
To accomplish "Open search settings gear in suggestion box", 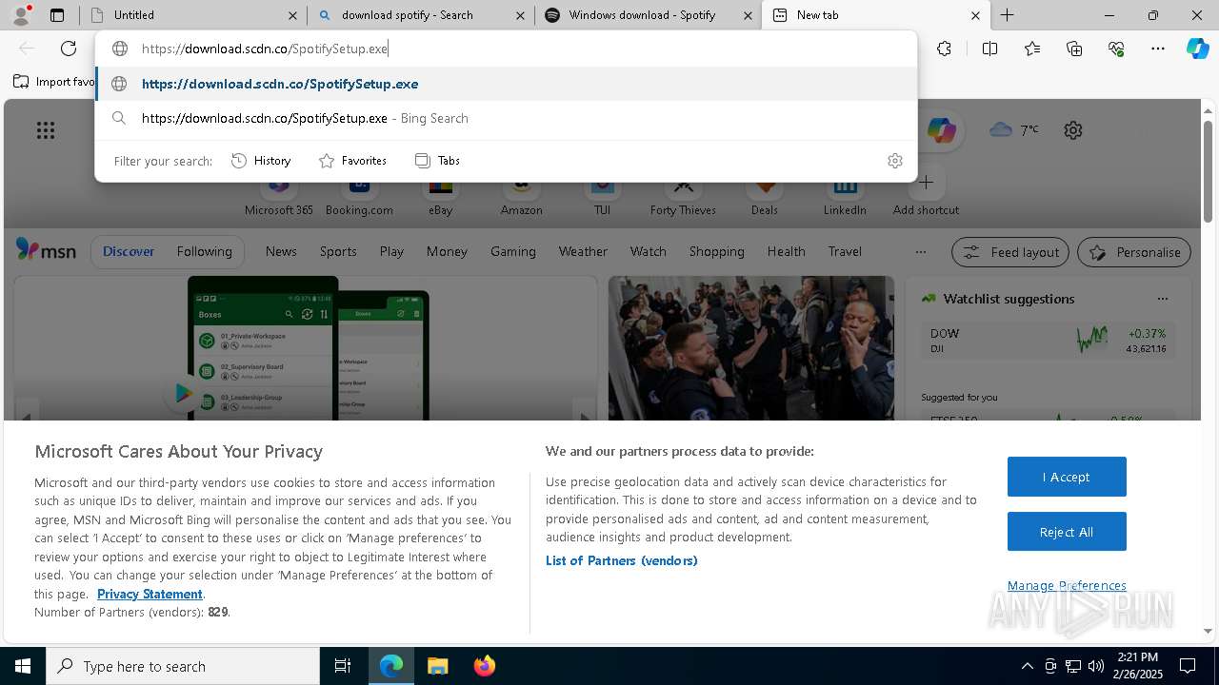I will point(894,161).
